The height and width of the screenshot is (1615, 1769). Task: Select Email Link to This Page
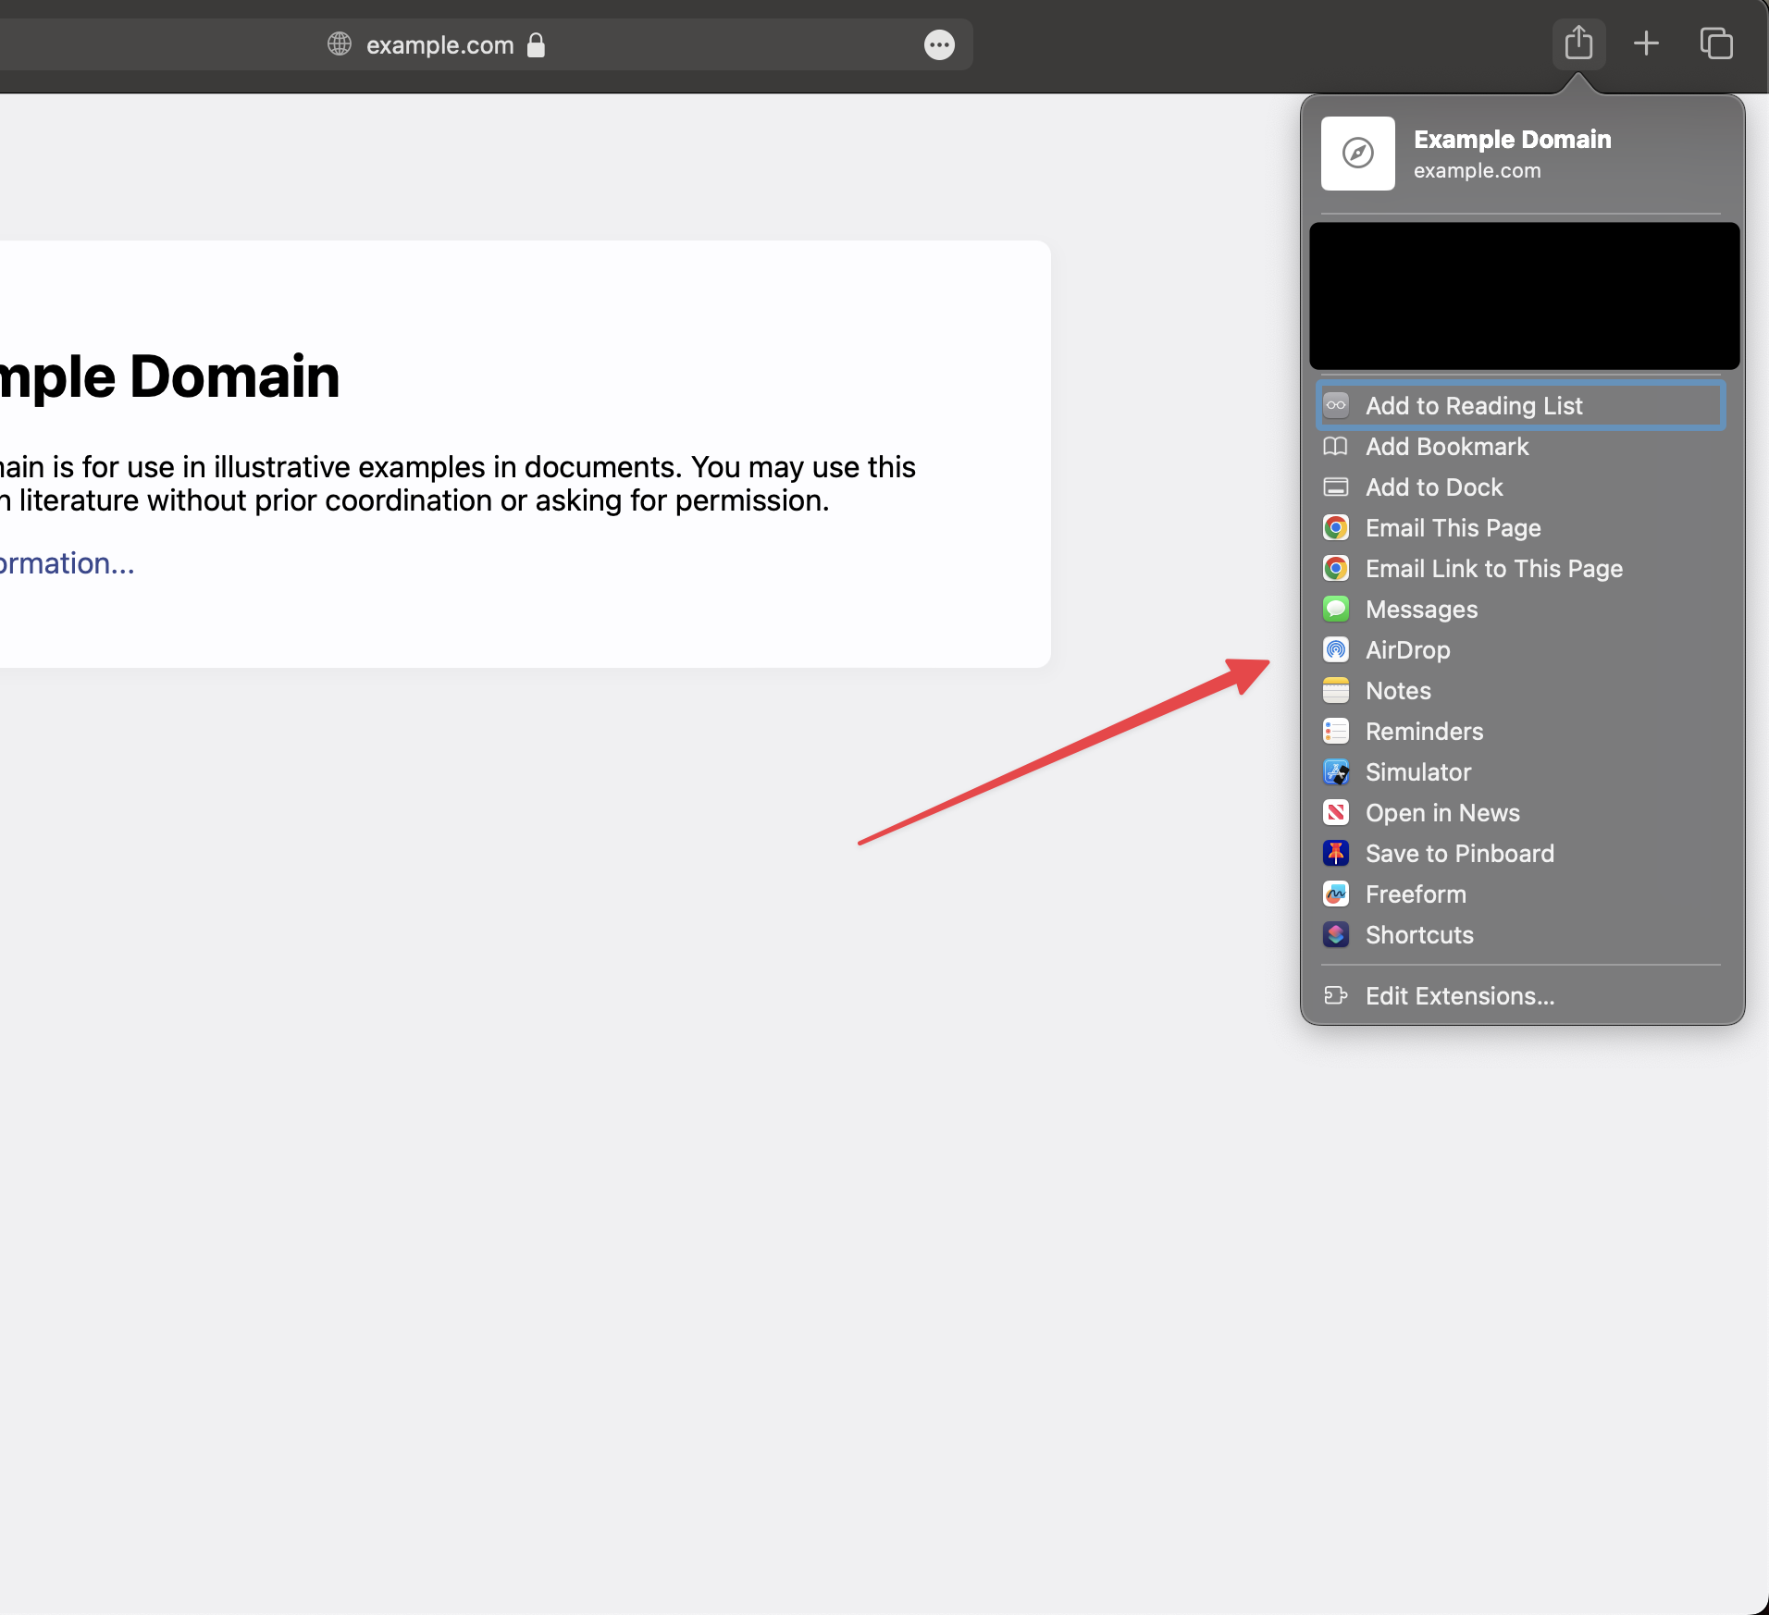click(x=1493, y=569)
